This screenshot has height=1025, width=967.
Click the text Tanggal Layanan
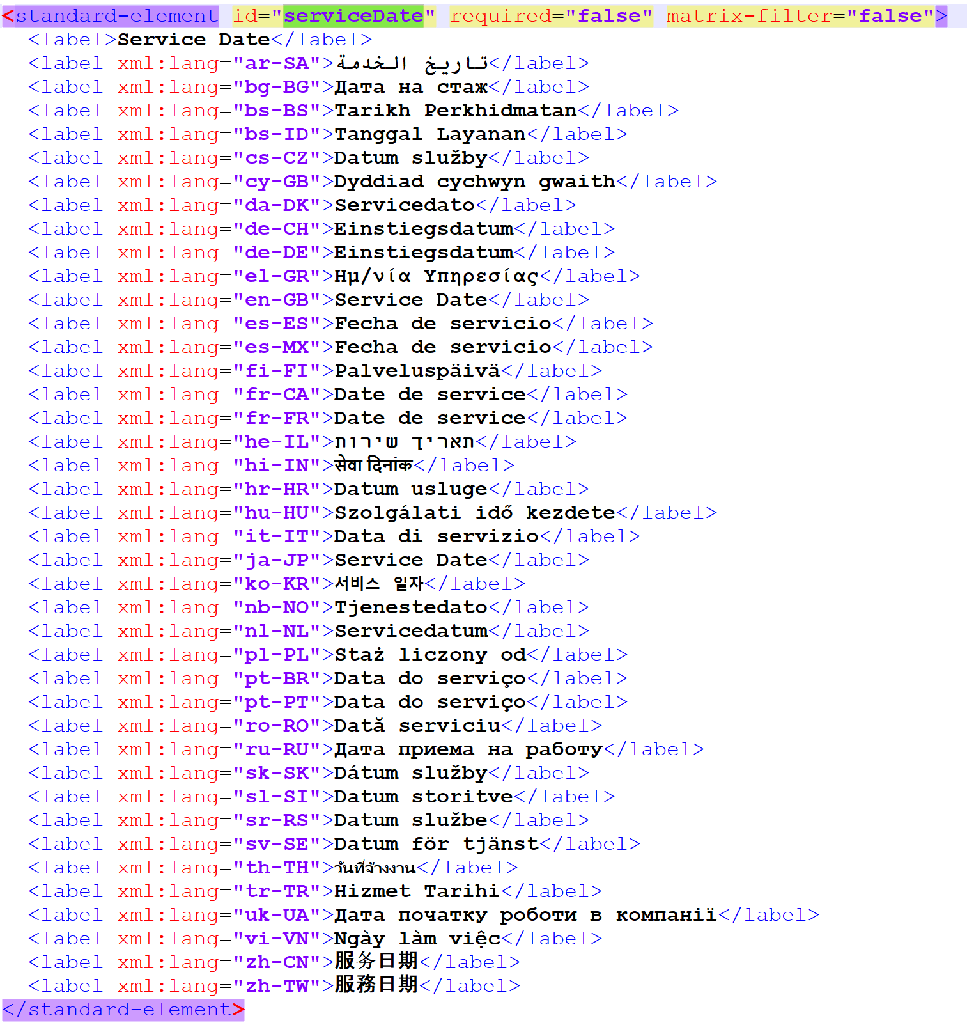coord(430,134)
